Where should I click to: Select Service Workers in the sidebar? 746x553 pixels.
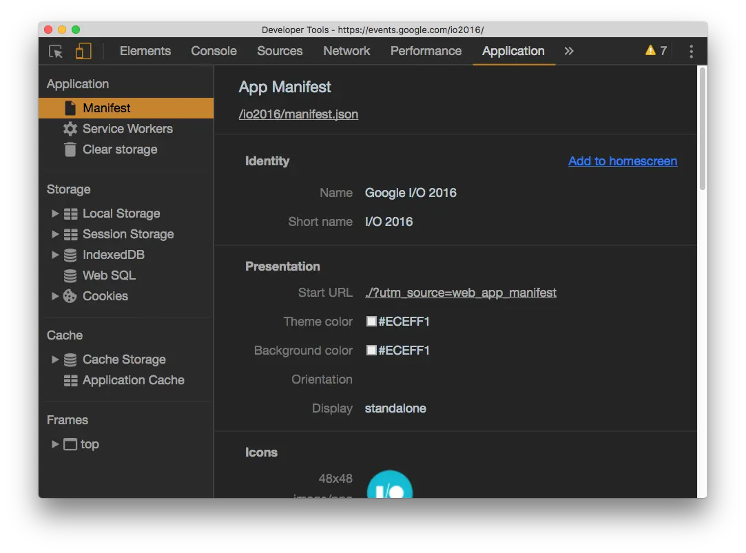click(126, 129)
